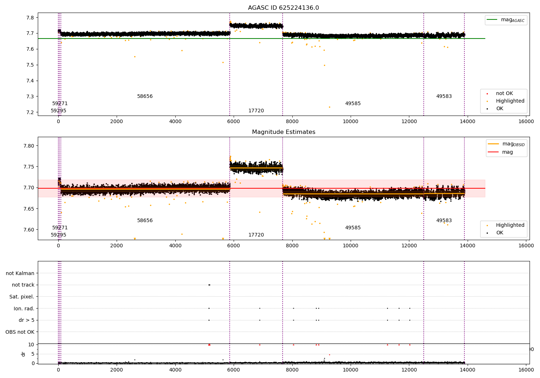Click obsid label 49583 in Magnitude Estimates plot
Screen dimensions: 540x378
coord(444,221)
